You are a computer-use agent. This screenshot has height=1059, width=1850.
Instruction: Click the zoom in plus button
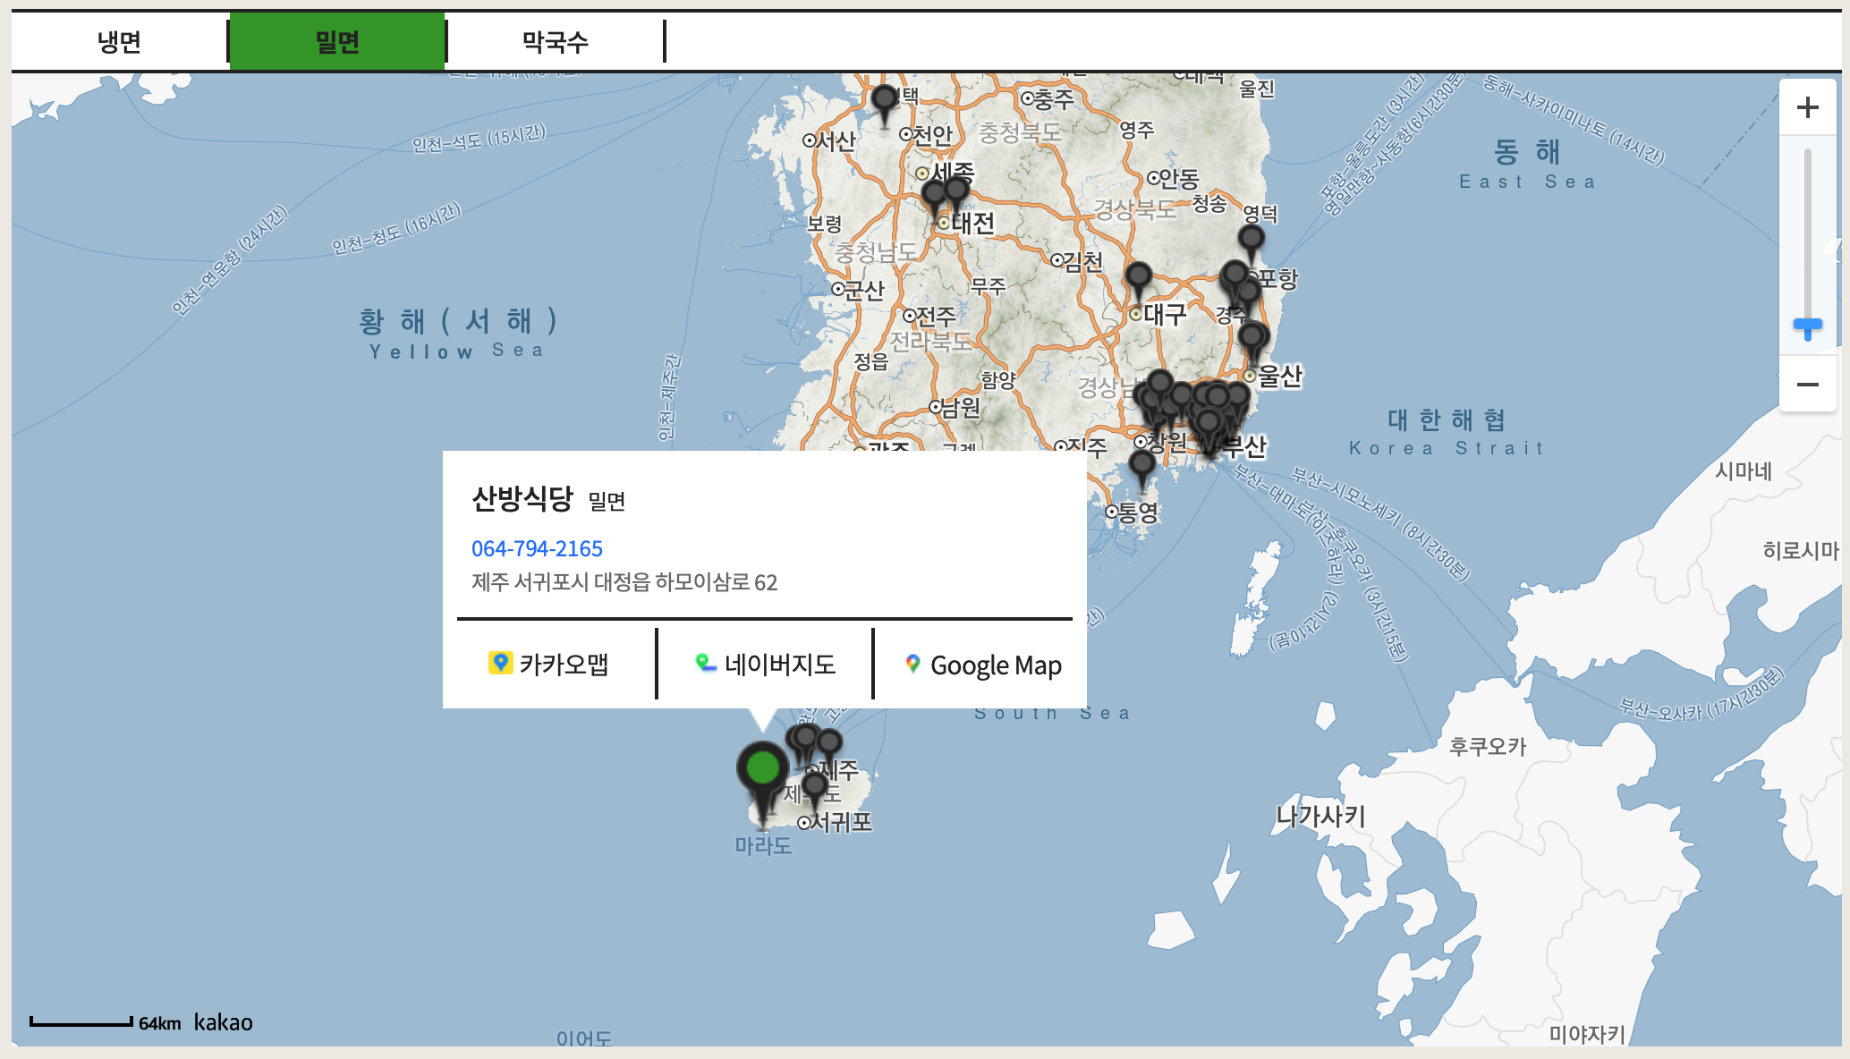1807,107
